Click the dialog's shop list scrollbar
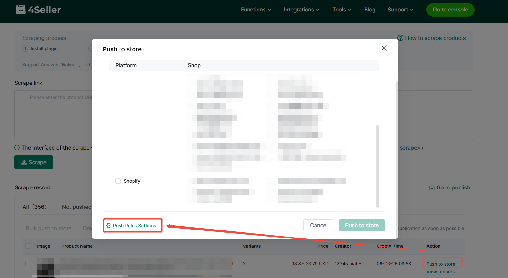Viewport: 508px width, 278px height. pyautogui.click(x=377, y=166)
